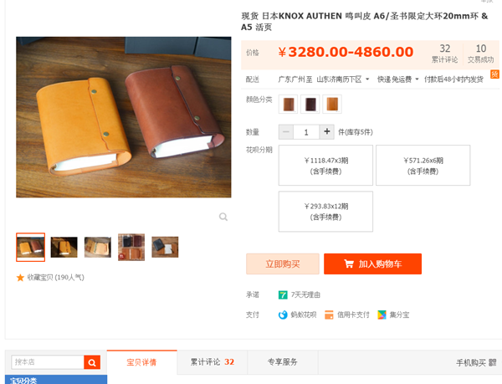This screenshot has height=384, width=502.
Task: Open the exclusive services tab
Action: 283,362
